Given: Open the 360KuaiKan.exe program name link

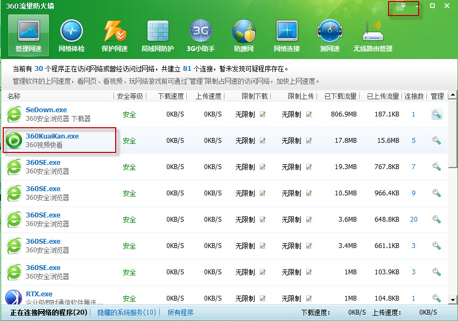Looking at the screenshot, I should 52,136.
